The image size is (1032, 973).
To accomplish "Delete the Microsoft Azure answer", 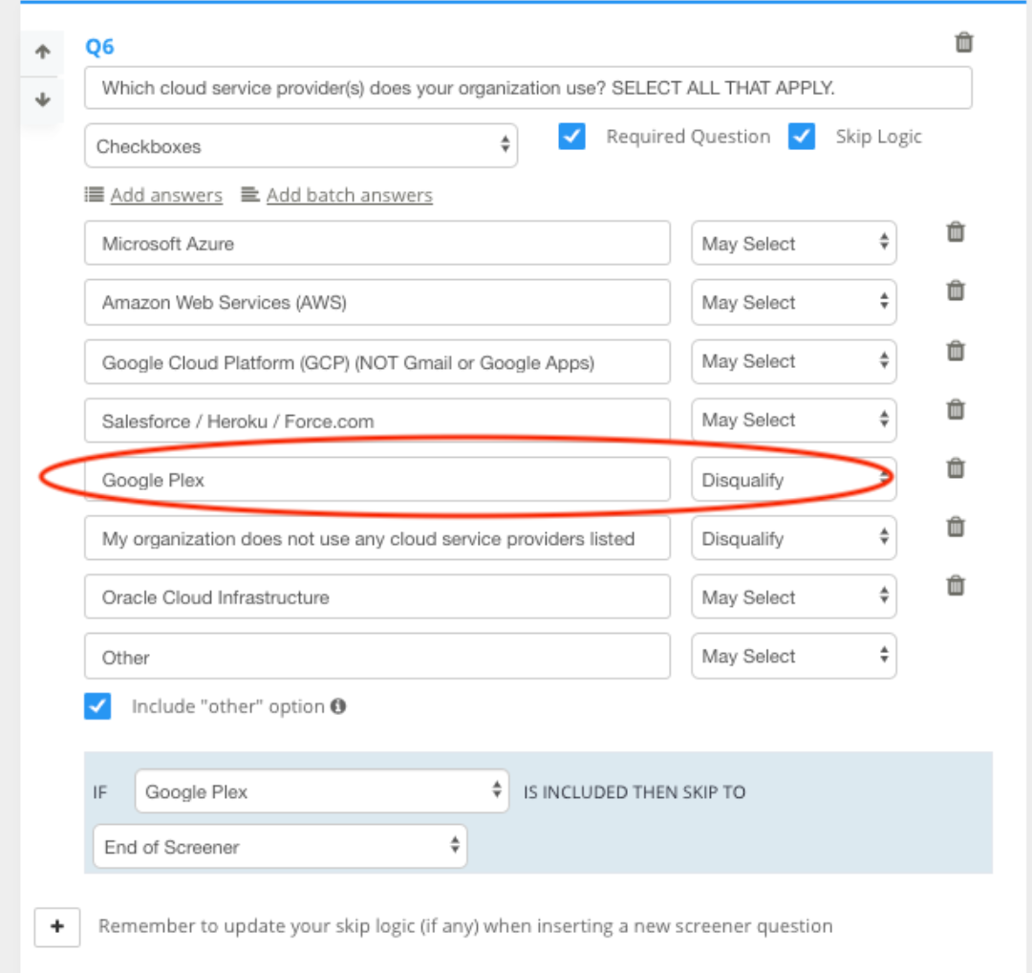I will coord(955,232).
